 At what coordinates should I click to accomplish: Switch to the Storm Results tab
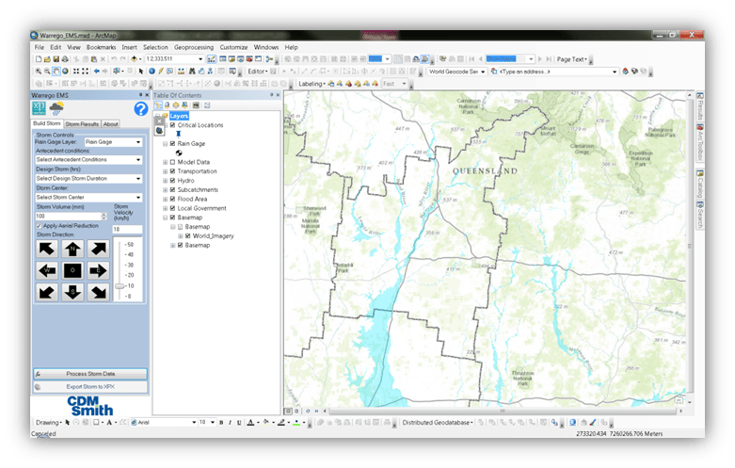click(x=83, y=123)
